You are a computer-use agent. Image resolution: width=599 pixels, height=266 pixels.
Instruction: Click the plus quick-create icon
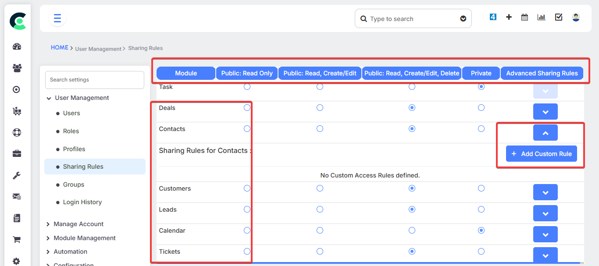(x=509, y=17)
